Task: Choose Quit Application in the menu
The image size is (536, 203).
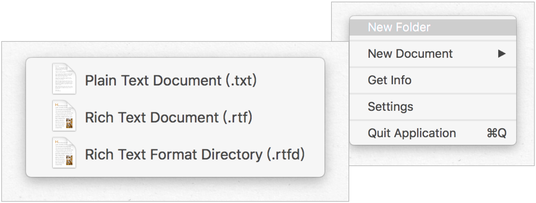Action: coord(433,133)
